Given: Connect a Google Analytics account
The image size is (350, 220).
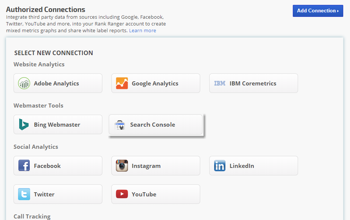Looking at the screenshot, I should 156,83.
